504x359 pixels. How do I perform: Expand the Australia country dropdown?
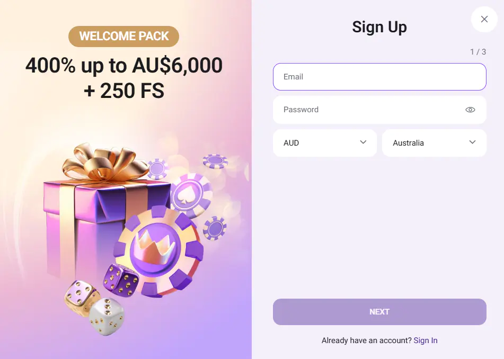[434, 143]
